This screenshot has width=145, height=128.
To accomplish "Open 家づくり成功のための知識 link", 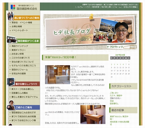I will point(24,117).
